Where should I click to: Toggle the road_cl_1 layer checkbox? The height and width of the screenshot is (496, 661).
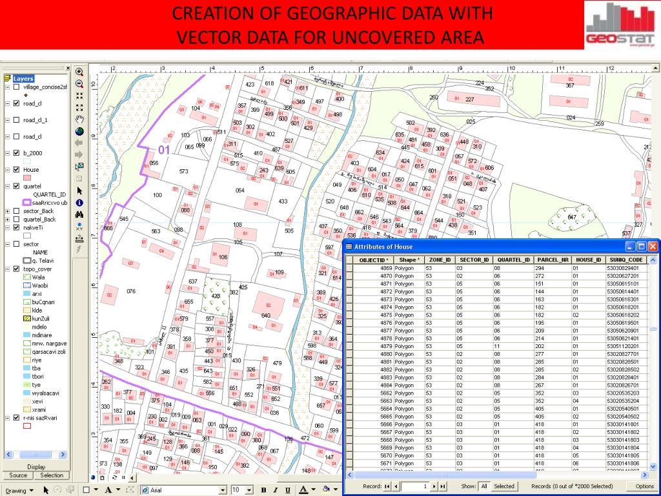click(x=16, y=119)
